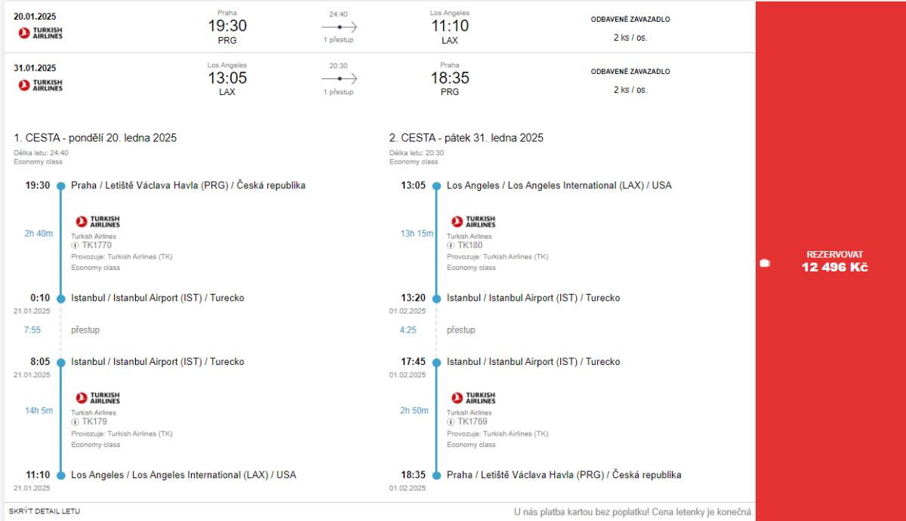
Task: Click the stopover arrow for the 20:30 flight
Action: click(339, 78)
